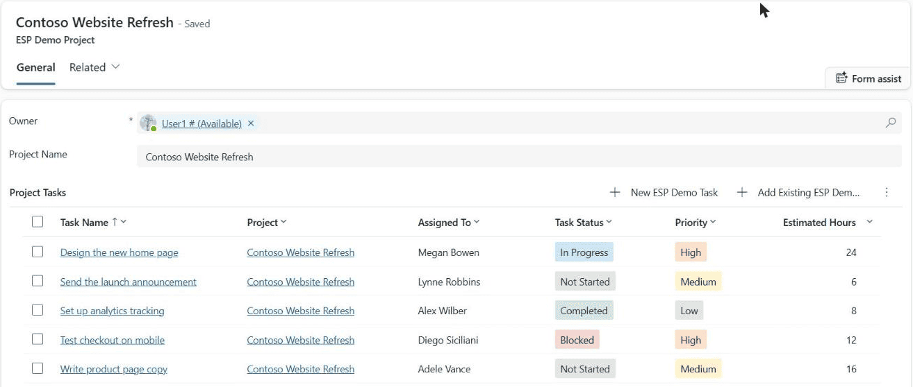The height and width of the screenshot is (387, 913).
Task: Open the Task Status column dropdown
Action: (x=609, y=222)
